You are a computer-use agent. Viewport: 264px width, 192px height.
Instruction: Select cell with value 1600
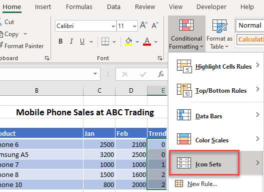[131, 174]
